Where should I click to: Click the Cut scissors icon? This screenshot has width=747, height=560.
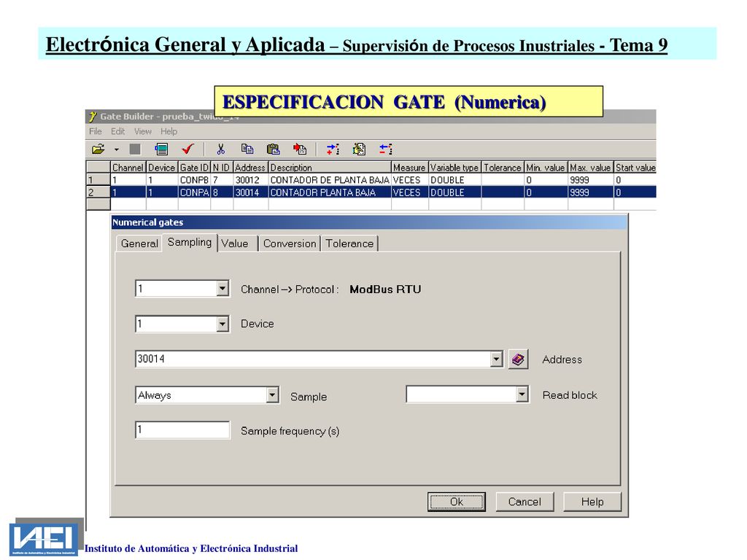coord(220,149)
